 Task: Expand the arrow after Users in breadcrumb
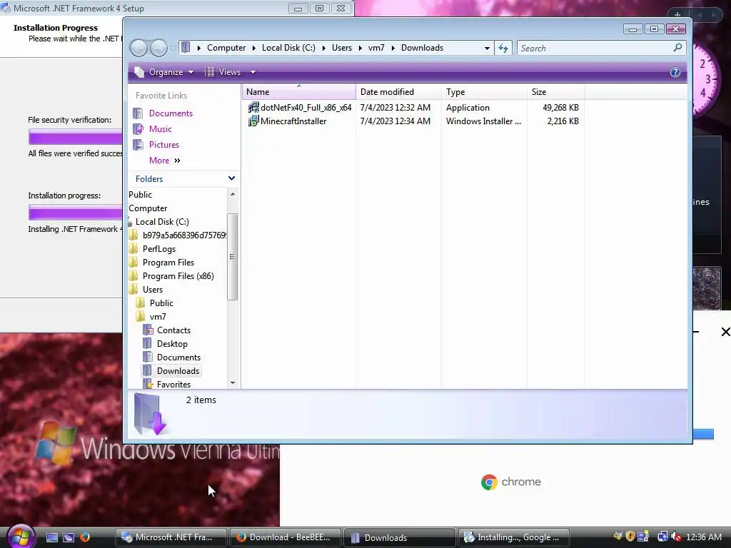(x=360, y=48)
